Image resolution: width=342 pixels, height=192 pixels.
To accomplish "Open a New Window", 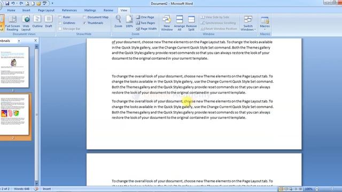I will [x=167, y=23].
